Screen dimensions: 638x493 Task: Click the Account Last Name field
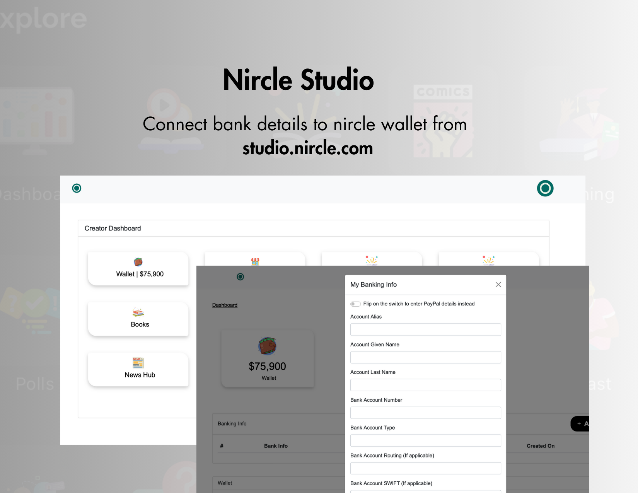click(x=425, y=385)
